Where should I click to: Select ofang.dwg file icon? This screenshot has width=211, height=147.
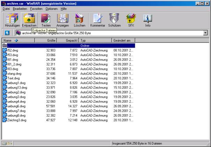(x=5, y=73)
